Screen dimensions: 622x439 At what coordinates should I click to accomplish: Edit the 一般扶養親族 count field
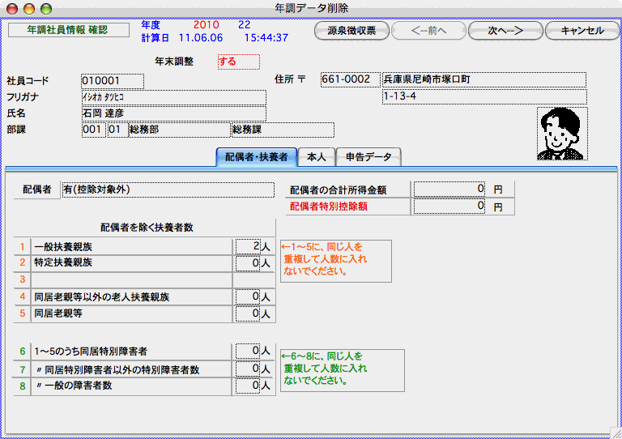tap(246, 246)
